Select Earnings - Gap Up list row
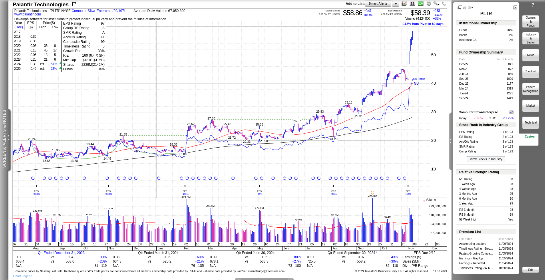Image resolution: width=545 pixels, height=280 pixels. click(x=486, y=258)
